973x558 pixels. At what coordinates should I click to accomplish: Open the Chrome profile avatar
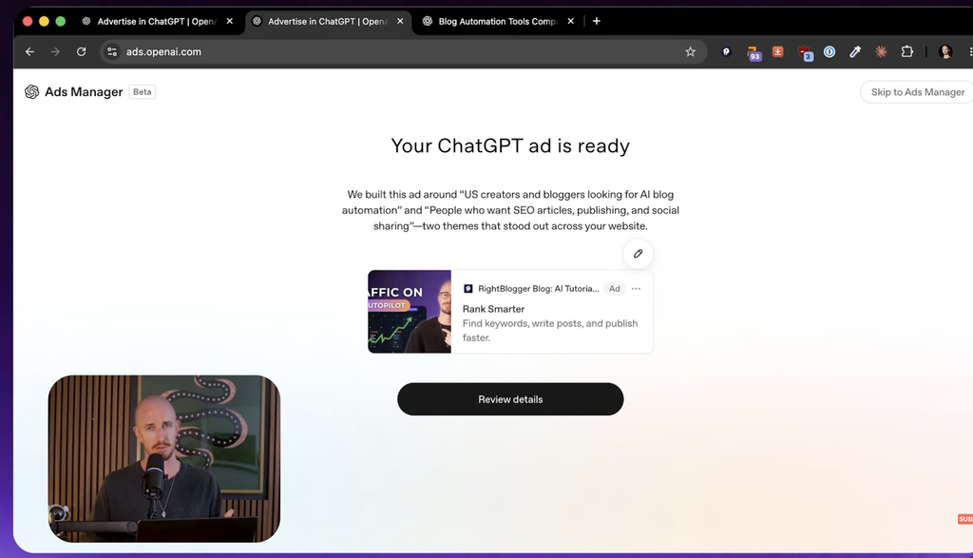click(x=945, y=52)
